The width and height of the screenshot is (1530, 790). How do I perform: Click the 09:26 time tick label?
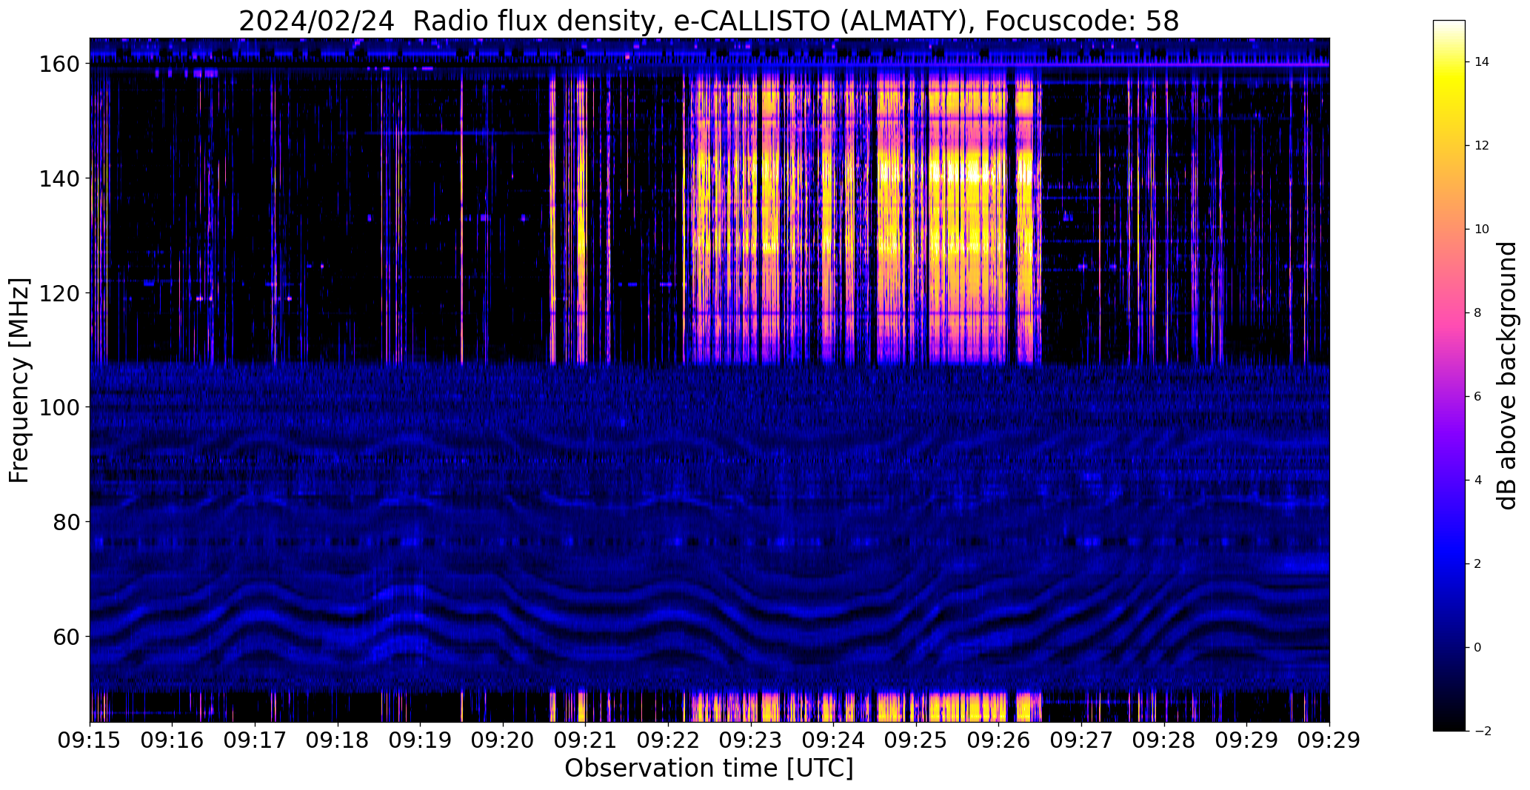(x=999, y=741)
